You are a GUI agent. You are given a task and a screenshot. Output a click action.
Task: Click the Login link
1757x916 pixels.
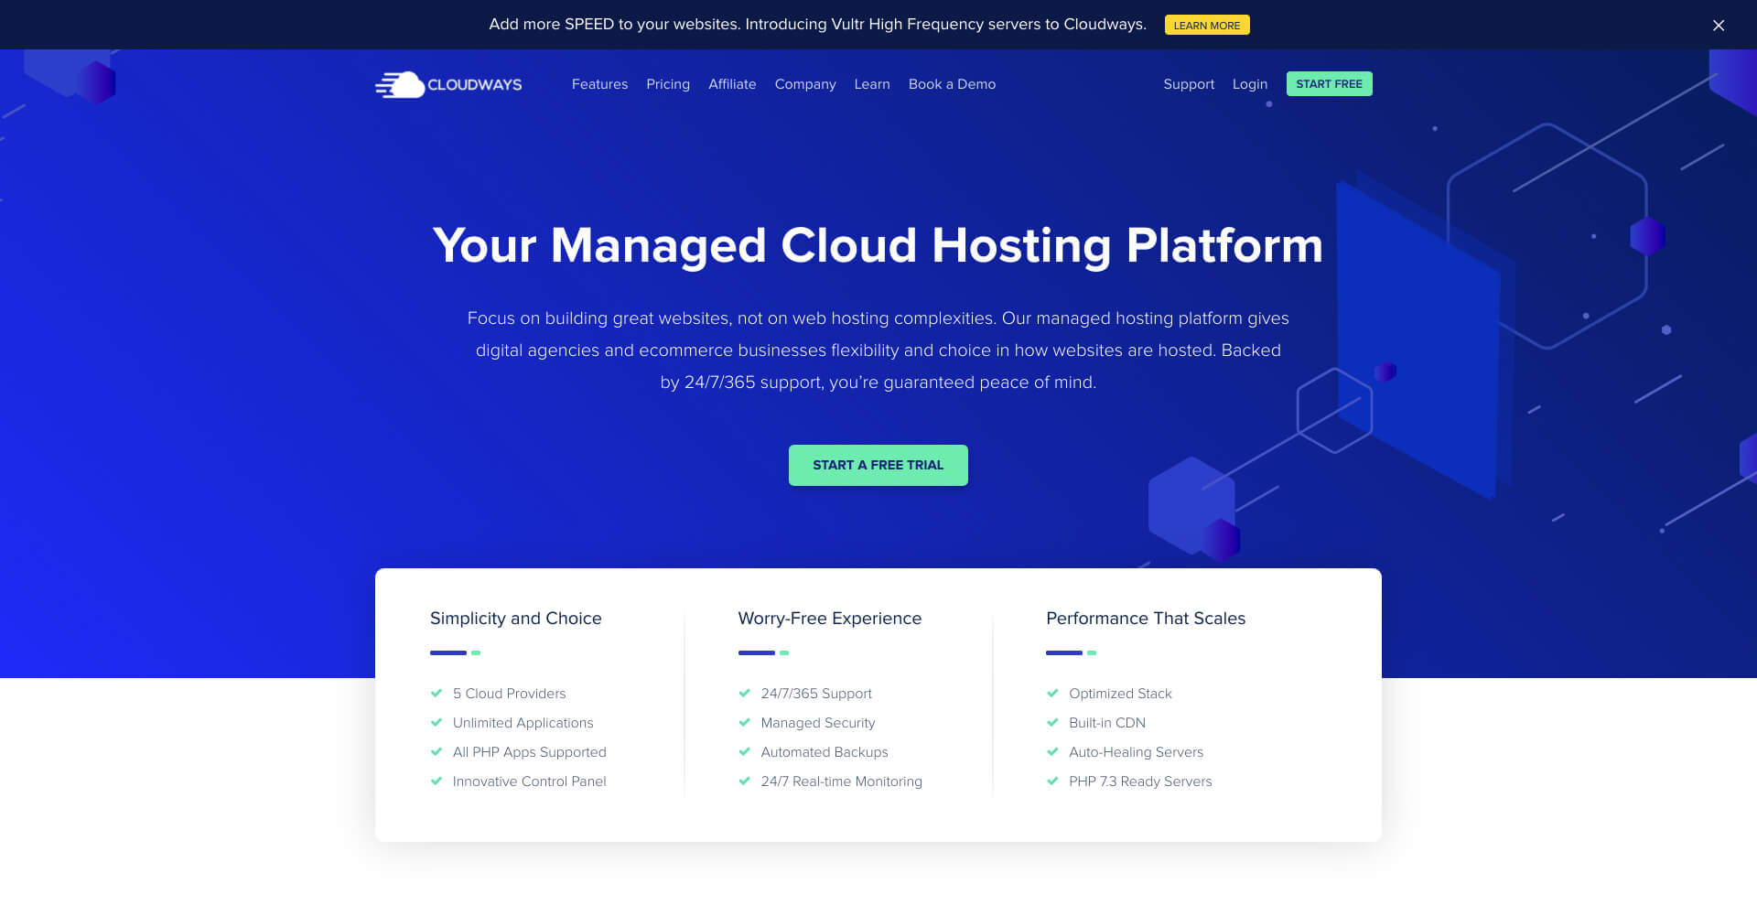coord(1250,84)
